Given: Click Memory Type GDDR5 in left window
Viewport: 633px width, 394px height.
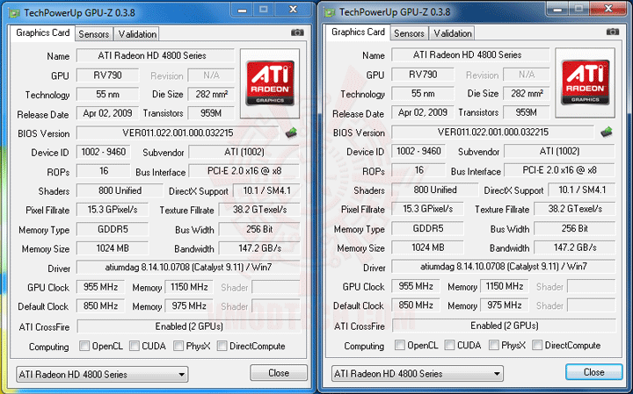Looking at the screenshot, I should (x=113, y=230).
